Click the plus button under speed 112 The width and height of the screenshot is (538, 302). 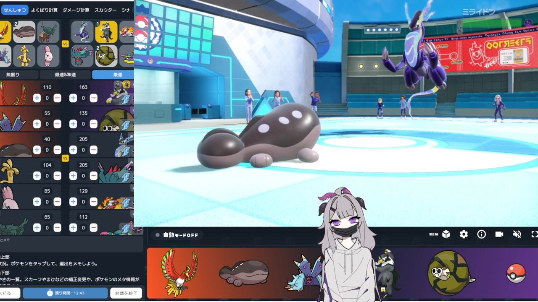click(73, 228)
